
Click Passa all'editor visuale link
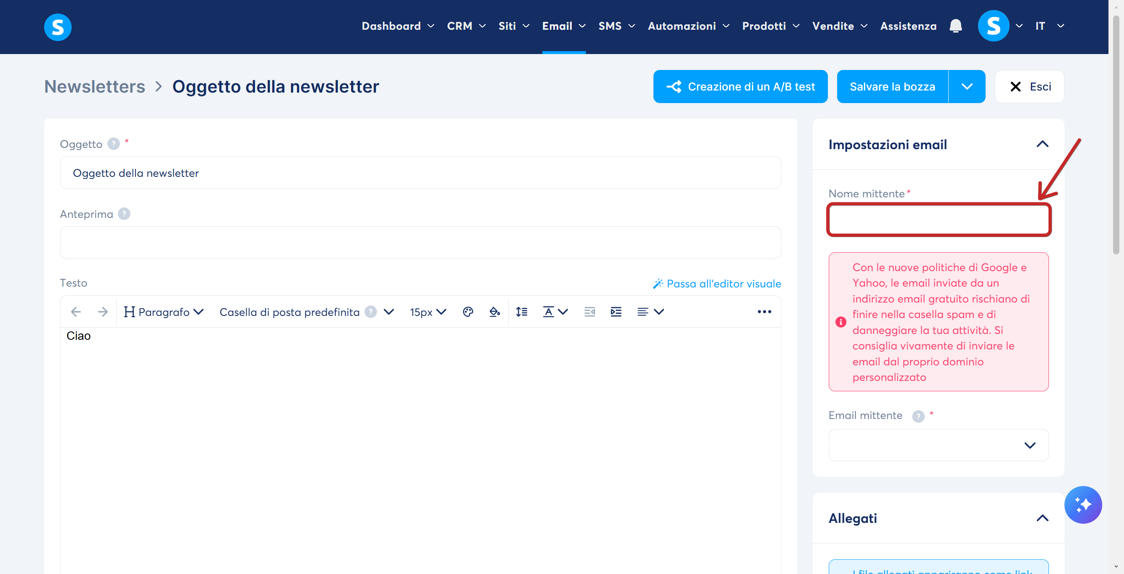coord(717,284)
